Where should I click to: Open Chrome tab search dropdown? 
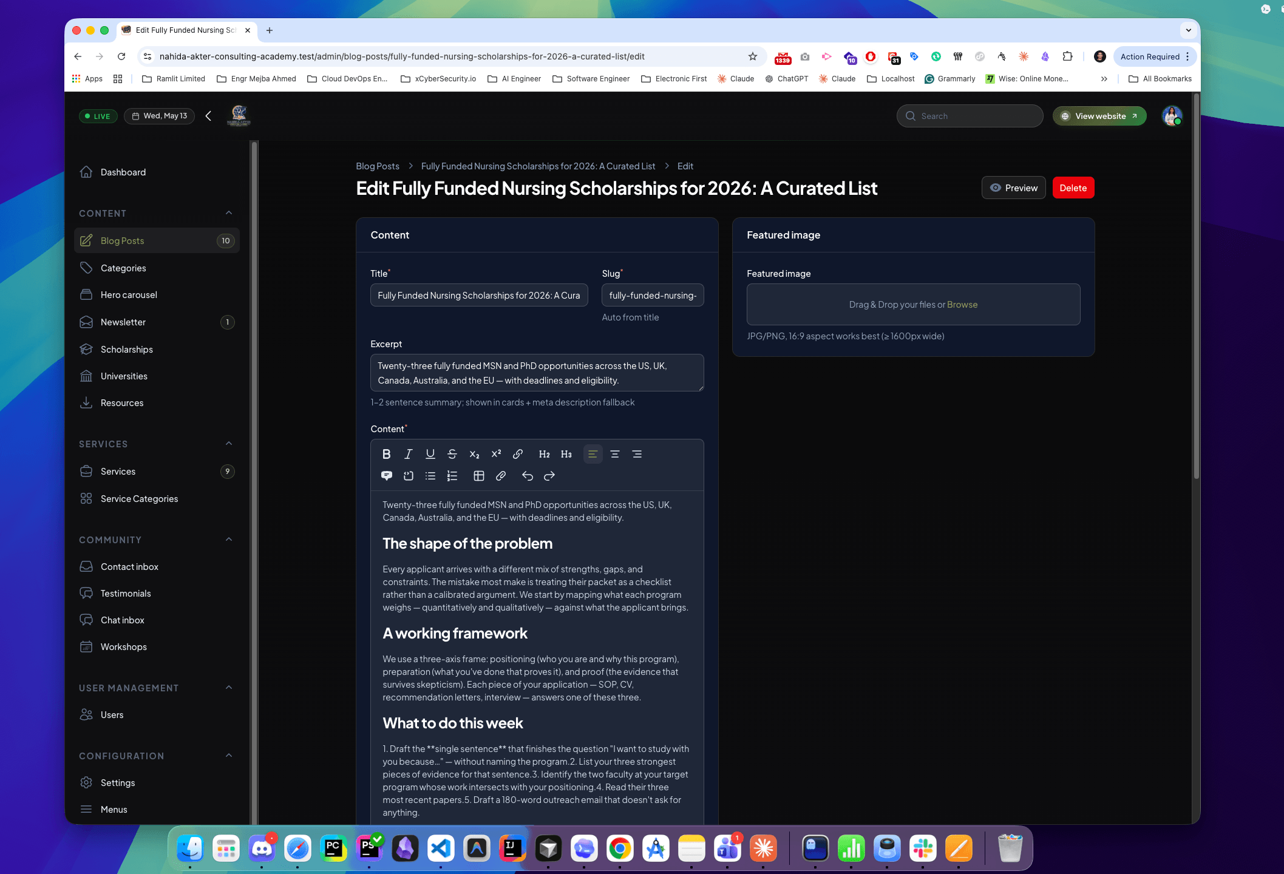(x=1188, y=30)
